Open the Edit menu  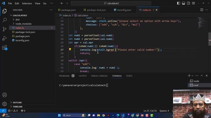[x=17, y=3]
